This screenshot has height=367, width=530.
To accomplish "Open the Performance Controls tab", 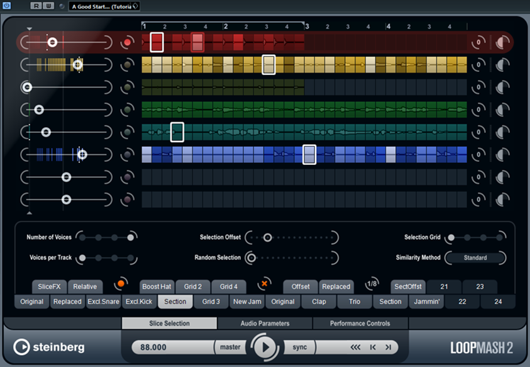I will click(x=360, y=324).
